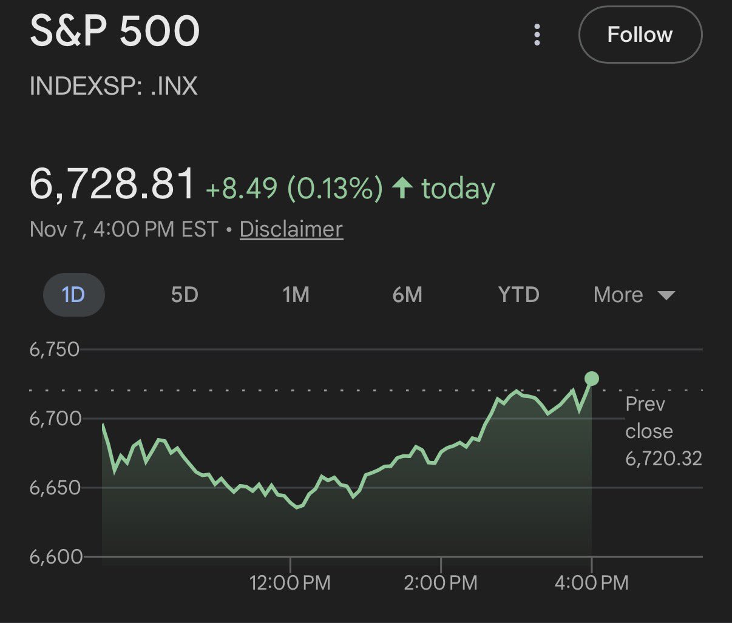Select the 1D time range tab
The width and height of the screenshot is (732, 623).
[73, 295]
